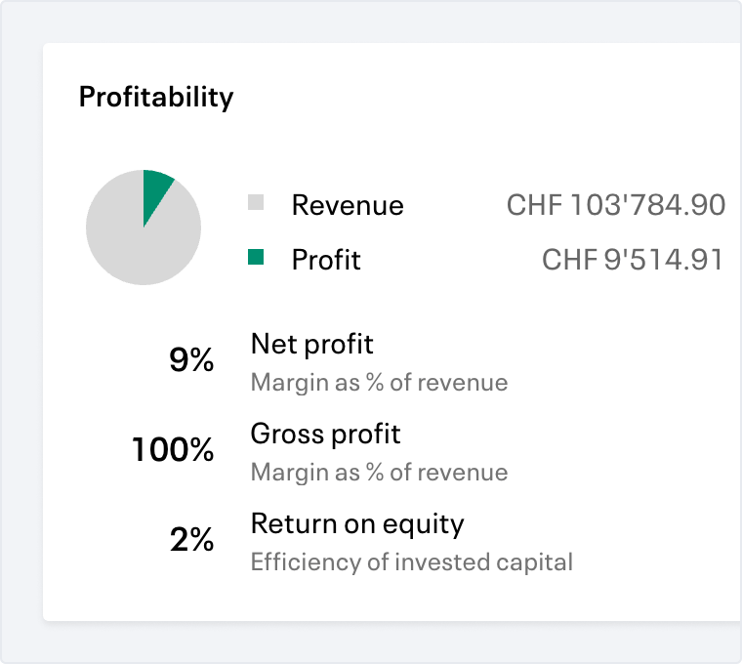Click the green profit slice in the pie

click(155, 193)
